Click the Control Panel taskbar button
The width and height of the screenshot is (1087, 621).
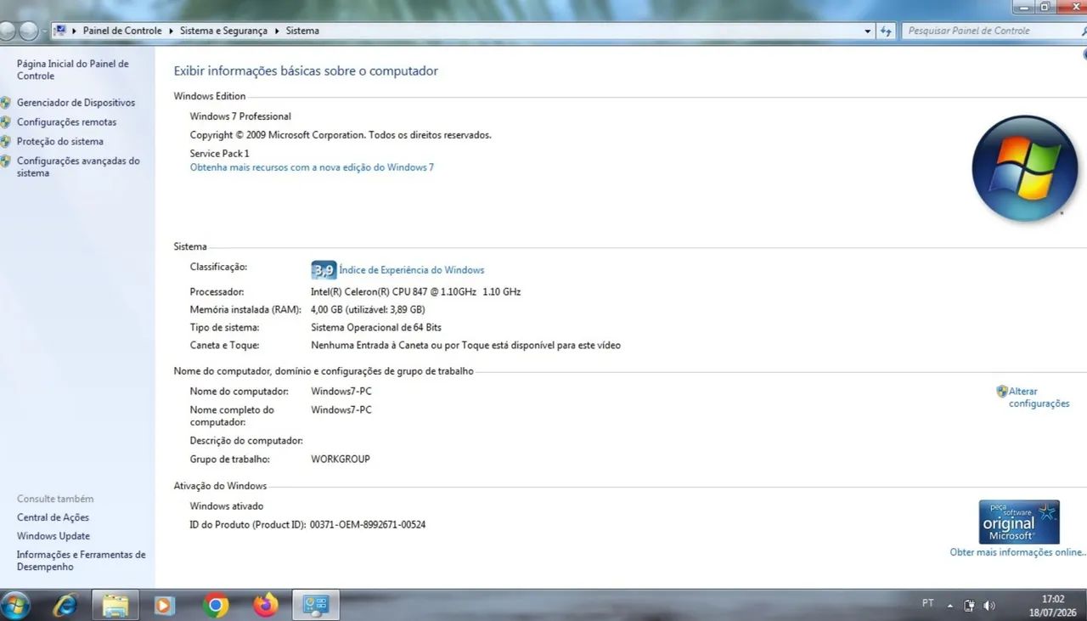pyautogui.click(x=316, y=605)
